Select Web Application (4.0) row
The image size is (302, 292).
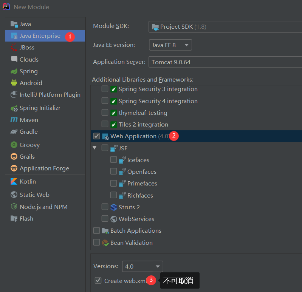196,136
